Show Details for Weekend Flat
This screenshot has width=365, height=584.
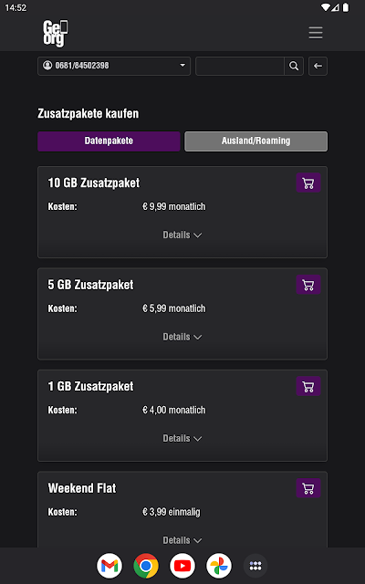[182, 540]
